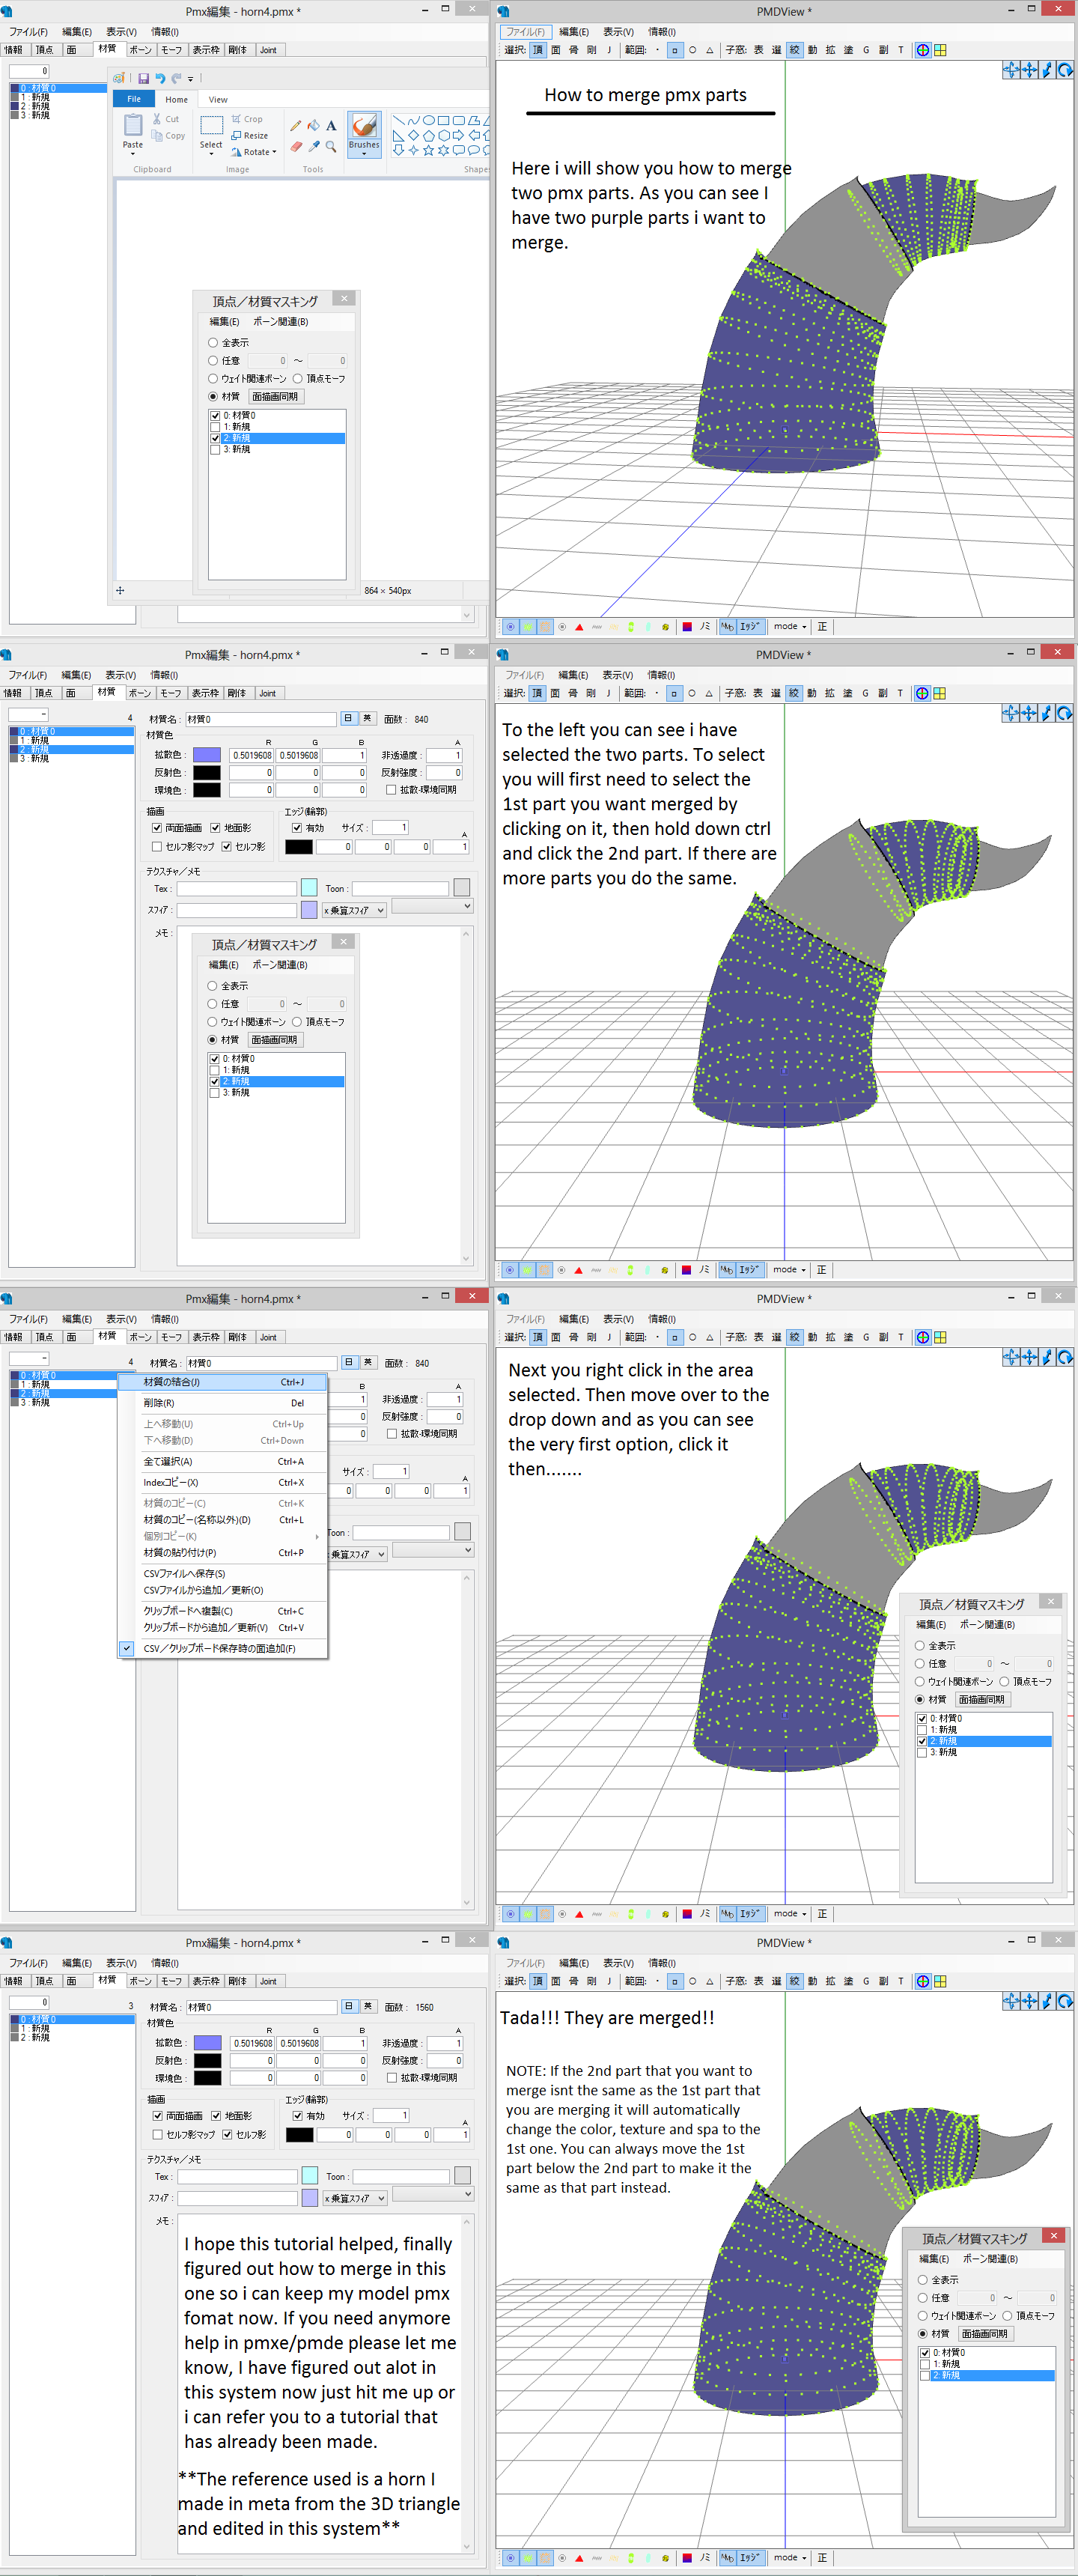This screenshot has height=2576, width=1078.
Task: Open Paint's File tab
Action: click(133, 99)
